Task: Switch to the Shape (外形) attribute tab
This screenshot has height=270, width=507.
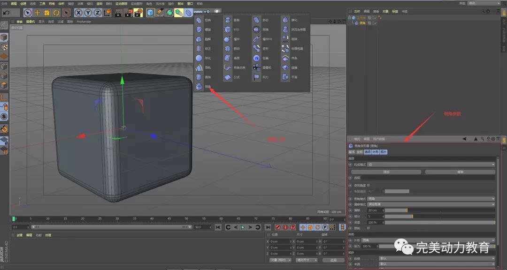Action: tap(375, 152)
